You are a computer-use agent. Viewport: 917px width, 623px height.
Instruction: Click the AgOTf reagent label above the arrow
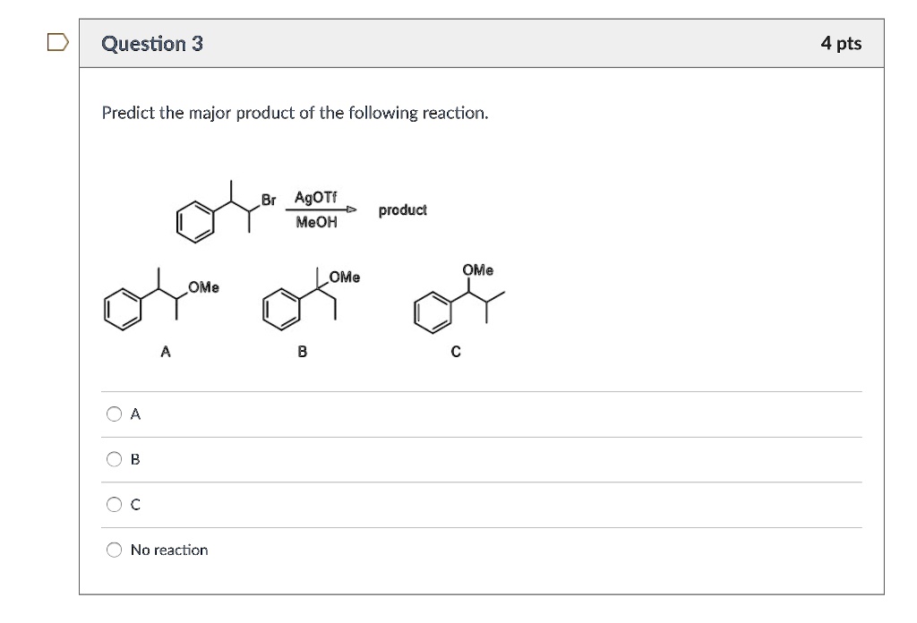click(x=315, y=199)
